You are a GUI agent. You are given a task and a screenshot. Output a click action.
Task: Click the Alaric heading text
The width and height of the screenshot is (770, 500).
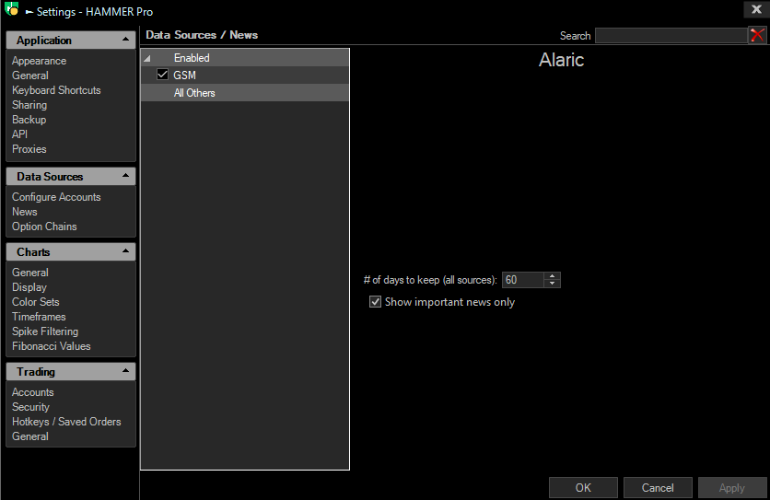click(x=561, y=60)
